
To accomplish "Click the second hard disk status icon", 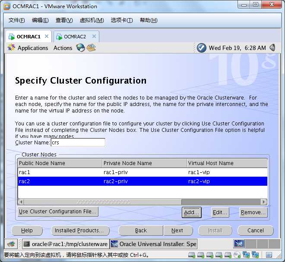I will click(x=201, y=255).
